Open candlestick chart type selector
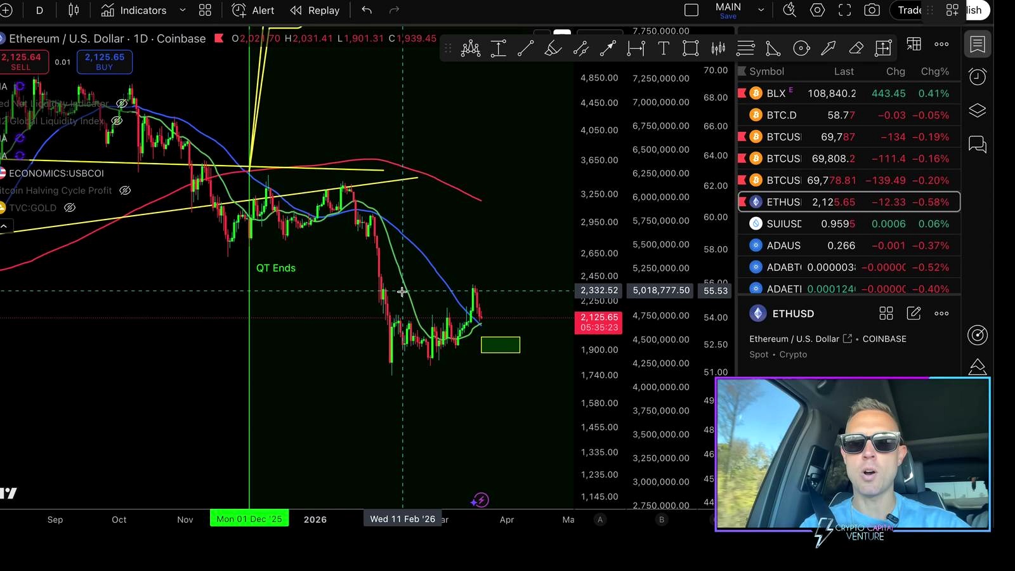 pyautogui.click(x=74, y=10)
